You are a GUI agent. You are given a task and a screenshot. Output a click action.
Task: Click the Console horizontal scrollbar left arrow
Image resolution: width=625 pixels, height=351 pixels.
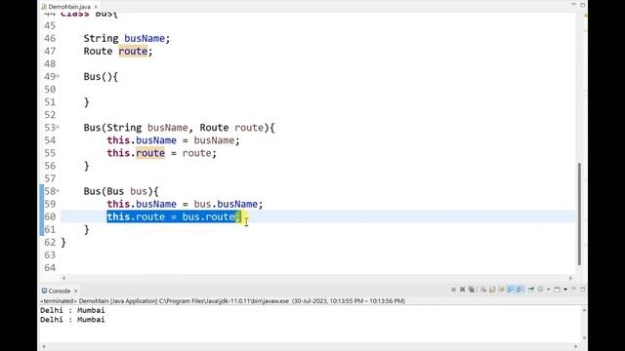pyautogui.click(x=44, y=347)
